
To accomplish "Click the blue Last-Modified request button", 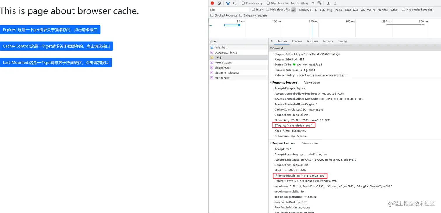I will click(56, 62).
